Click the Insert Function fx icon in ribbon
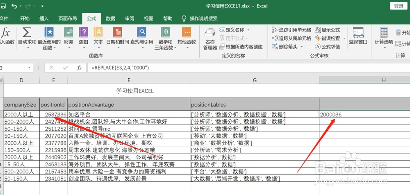This screenshot has height=195, width=410. tap(5, 33)
